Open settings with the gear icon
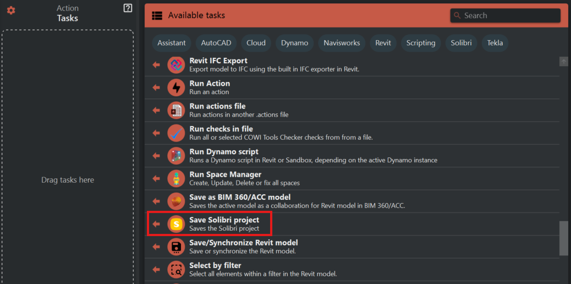This screenshot has height=284, width=571. point(11,10)
